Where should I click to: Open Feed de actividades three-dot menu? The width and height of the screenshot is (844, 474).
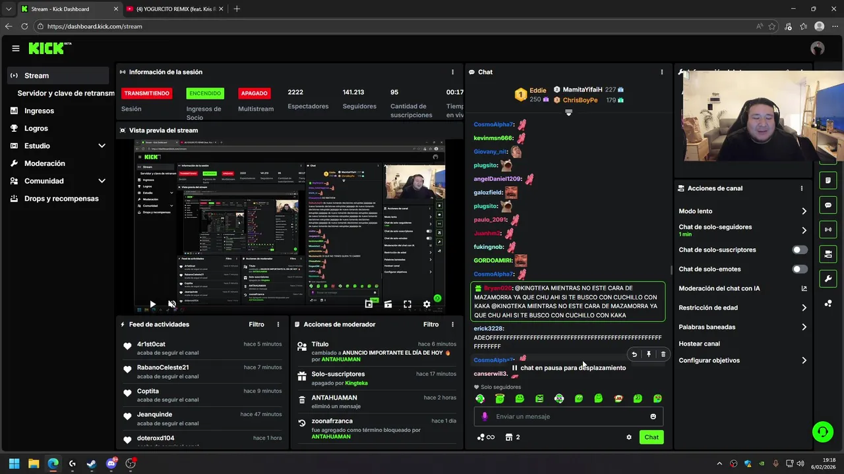[278, 325]
